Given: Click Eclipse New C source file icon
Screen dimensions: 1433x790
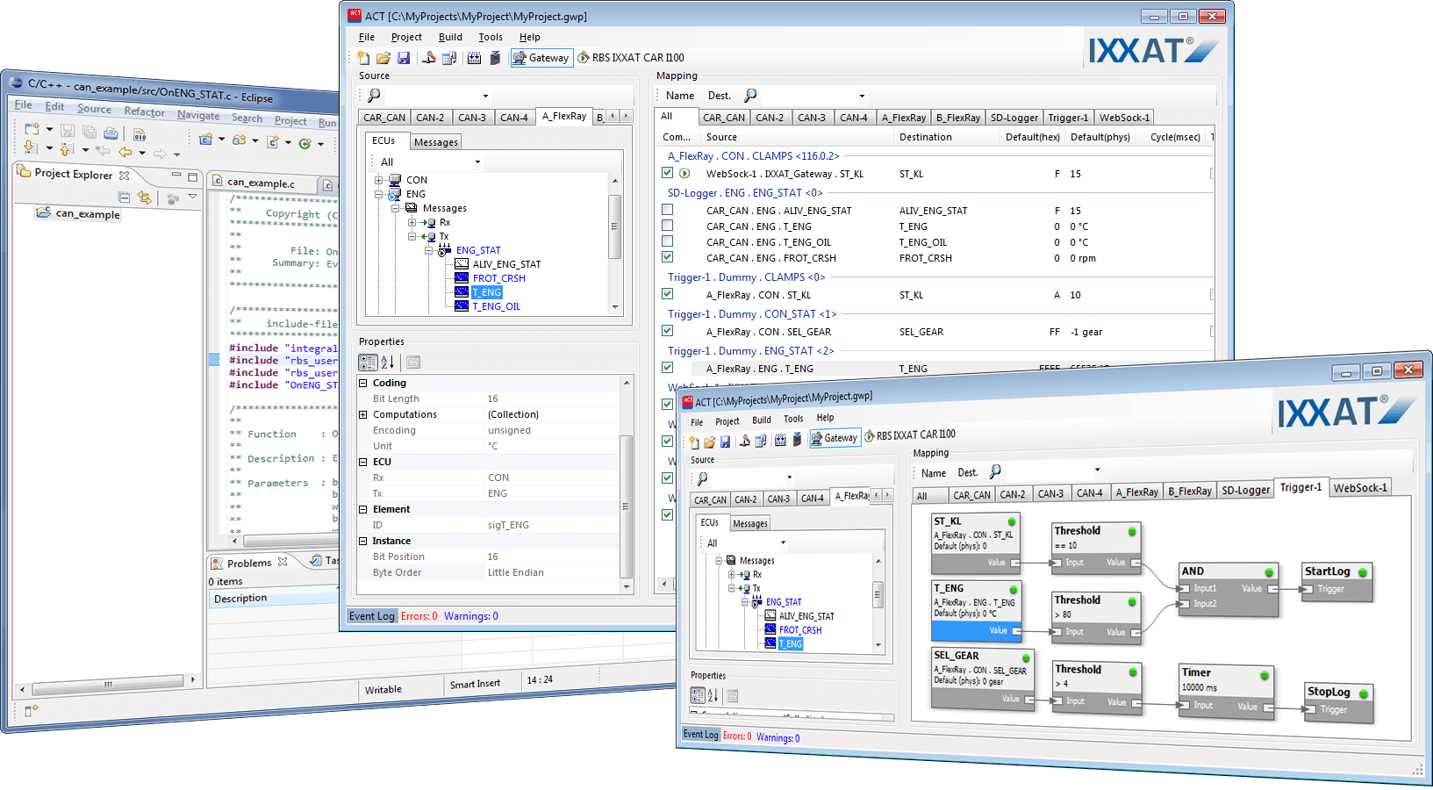Looking at the screenshot, I should 273,141.
